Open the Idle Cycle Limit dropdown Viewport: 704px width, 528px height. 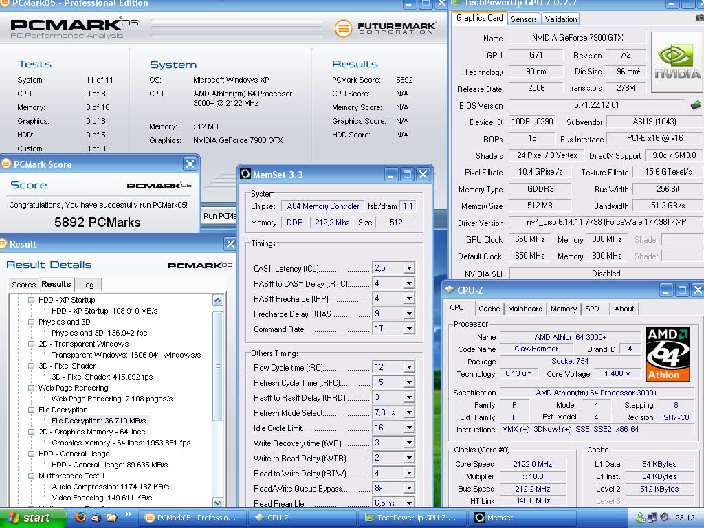409,428
